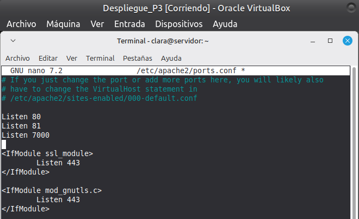Open the Dispositivos menu
The height and width of the screenshot is (219, 359).
(178, 24)
